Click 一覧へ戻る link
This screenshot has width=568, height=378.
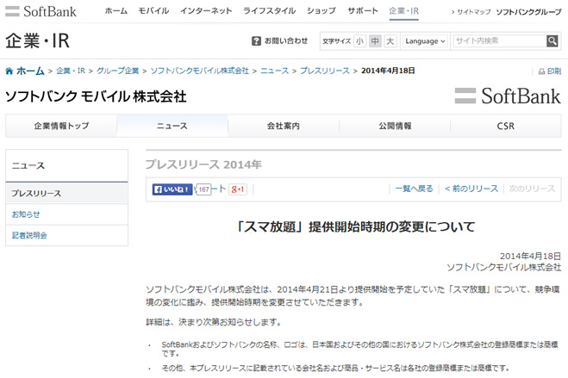414,189
